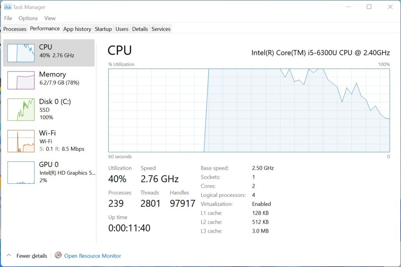Open the View menu
This screenshot has height=267, width=401.
point(50,18)
